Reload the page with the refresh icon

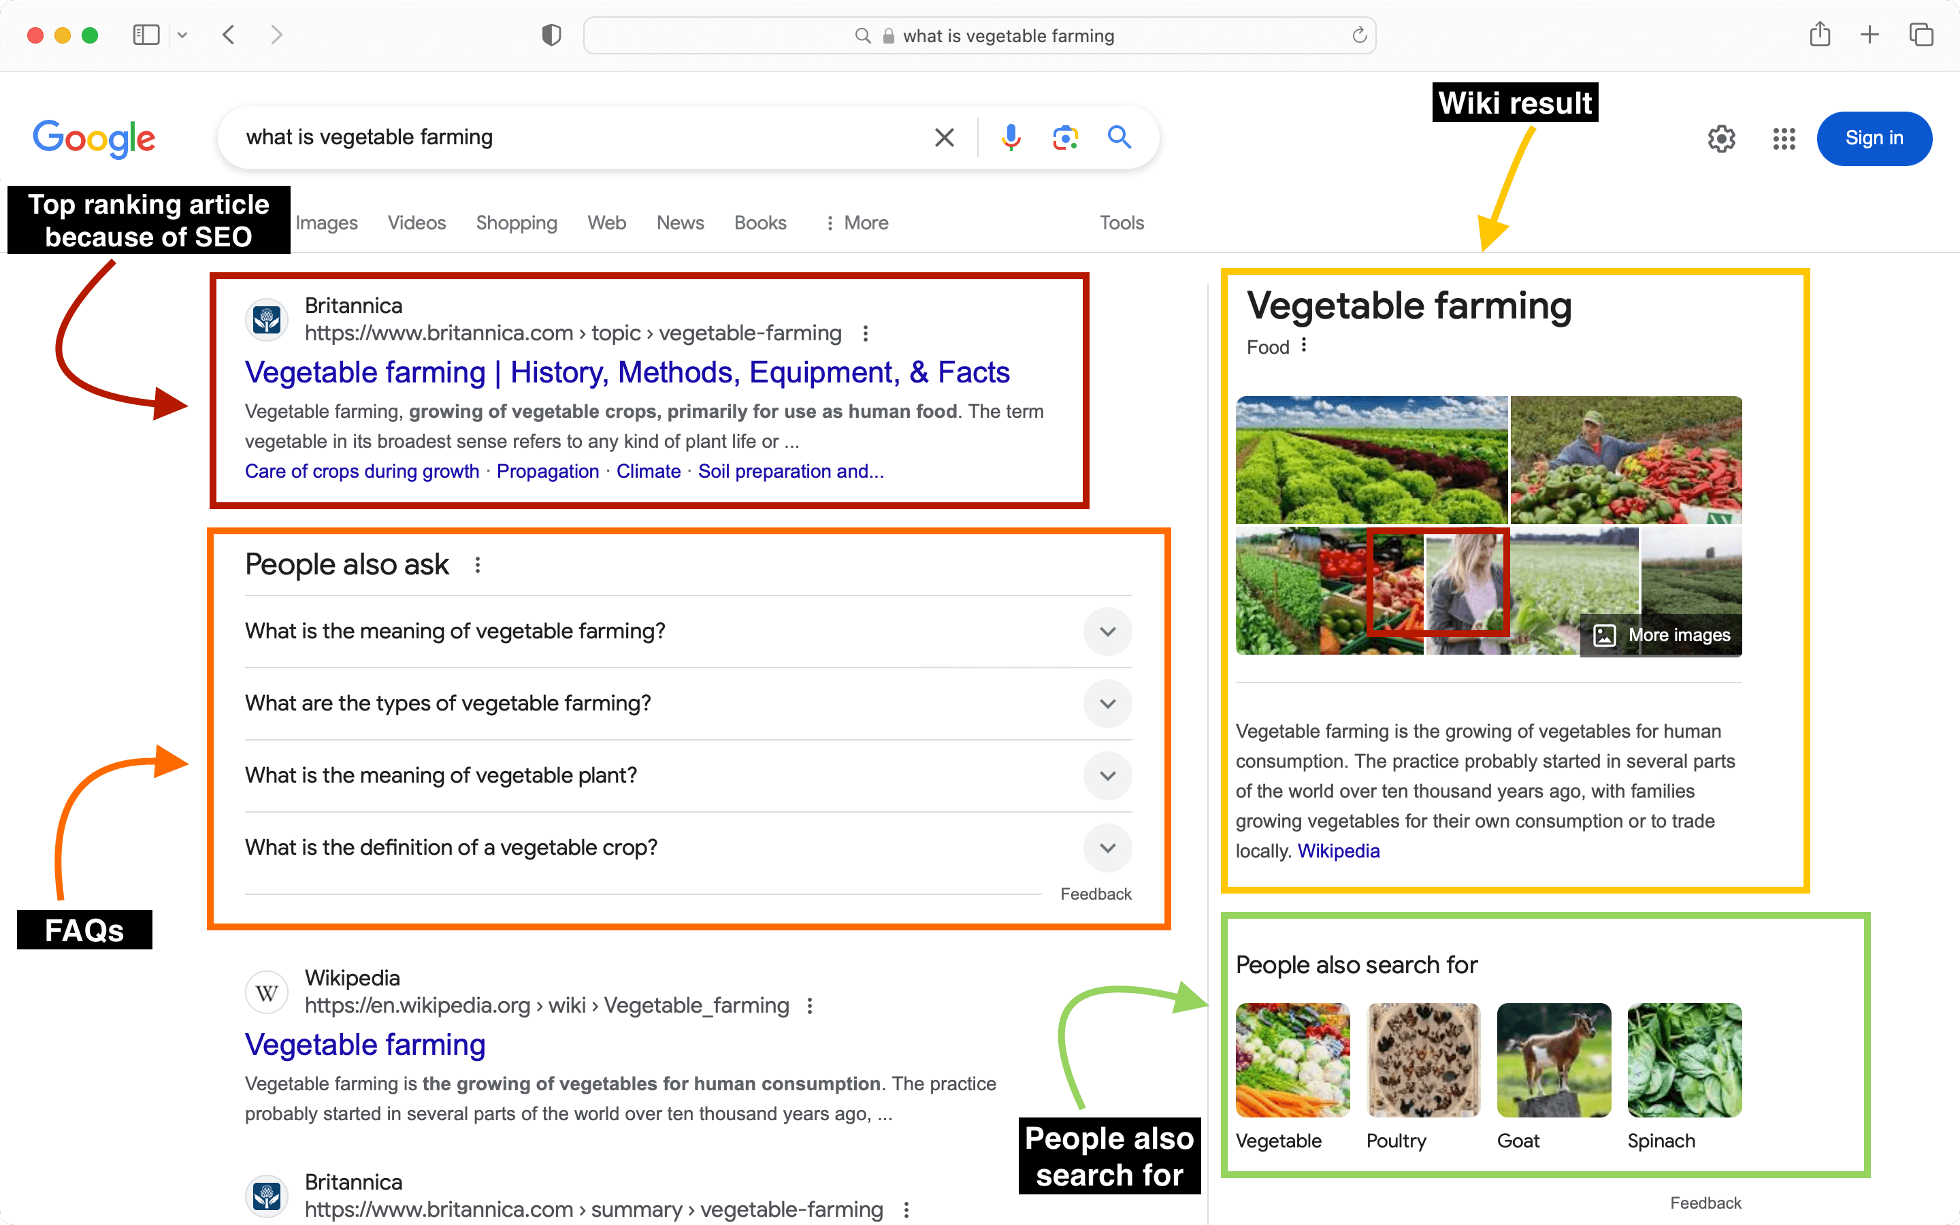pyautogui.click(x=1359, y=35)
